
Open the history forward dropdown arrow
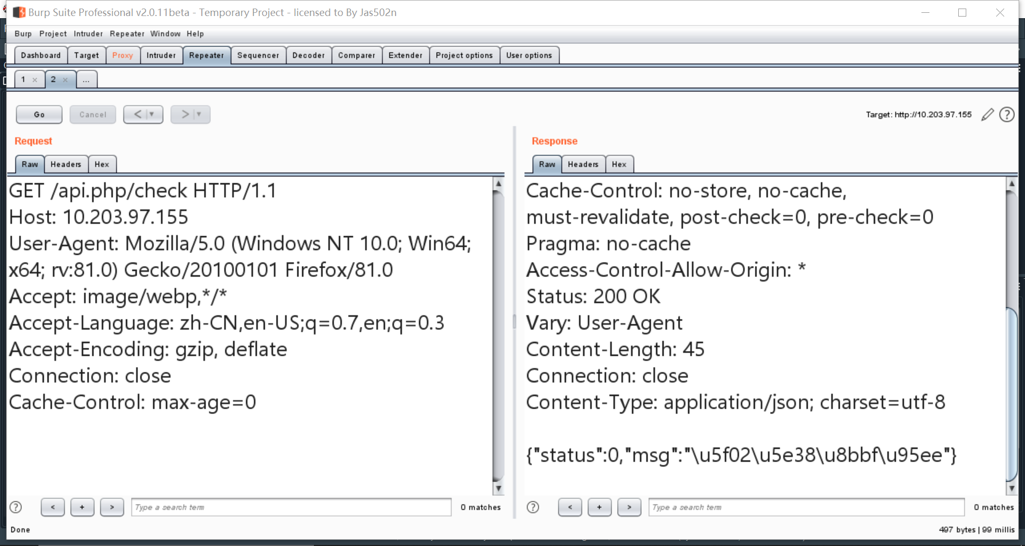coord(199,114)
